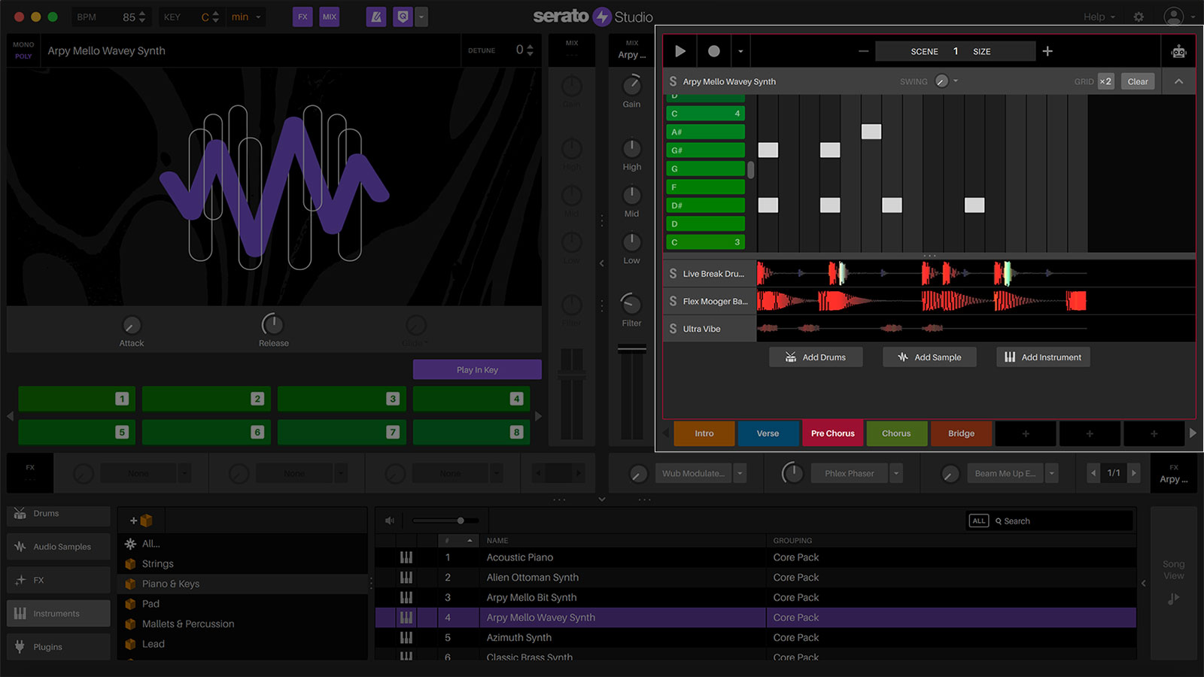Toggle the FX panel button in header

click(x=303, y=17)
